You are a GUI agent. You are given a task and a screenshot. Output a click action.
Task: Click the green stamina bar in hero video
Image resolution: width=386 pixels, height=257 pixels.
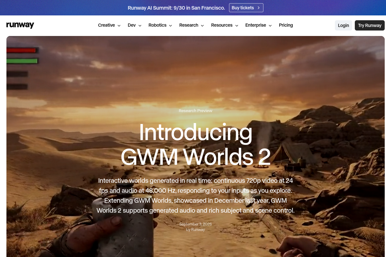point(22,61)
